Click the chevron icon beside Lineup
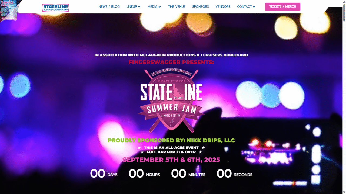346x194 pixels. pos(139,7)
